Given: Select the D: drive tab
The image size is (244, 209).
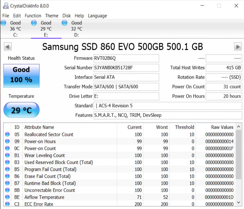Looking at the screenshot, I should click(77, 29).
